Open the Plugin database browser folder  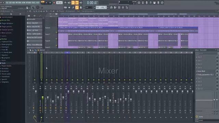(7, 24)
